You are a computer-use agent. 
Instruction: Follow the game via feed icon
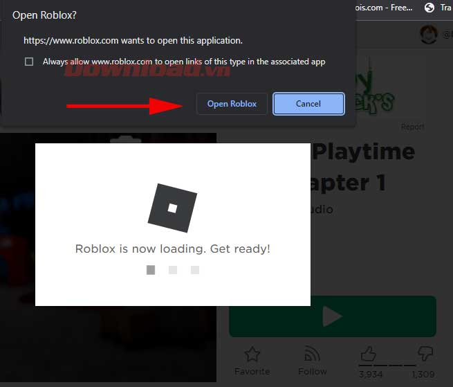click(313, 354)
